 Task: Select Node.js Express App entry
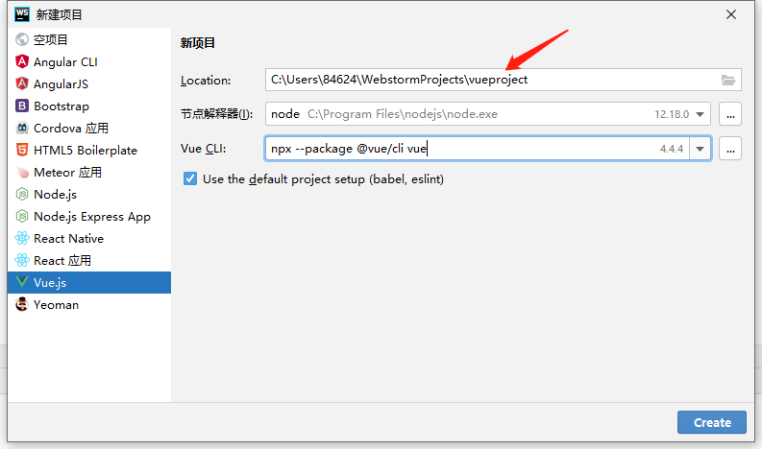[x=89, y=217]
